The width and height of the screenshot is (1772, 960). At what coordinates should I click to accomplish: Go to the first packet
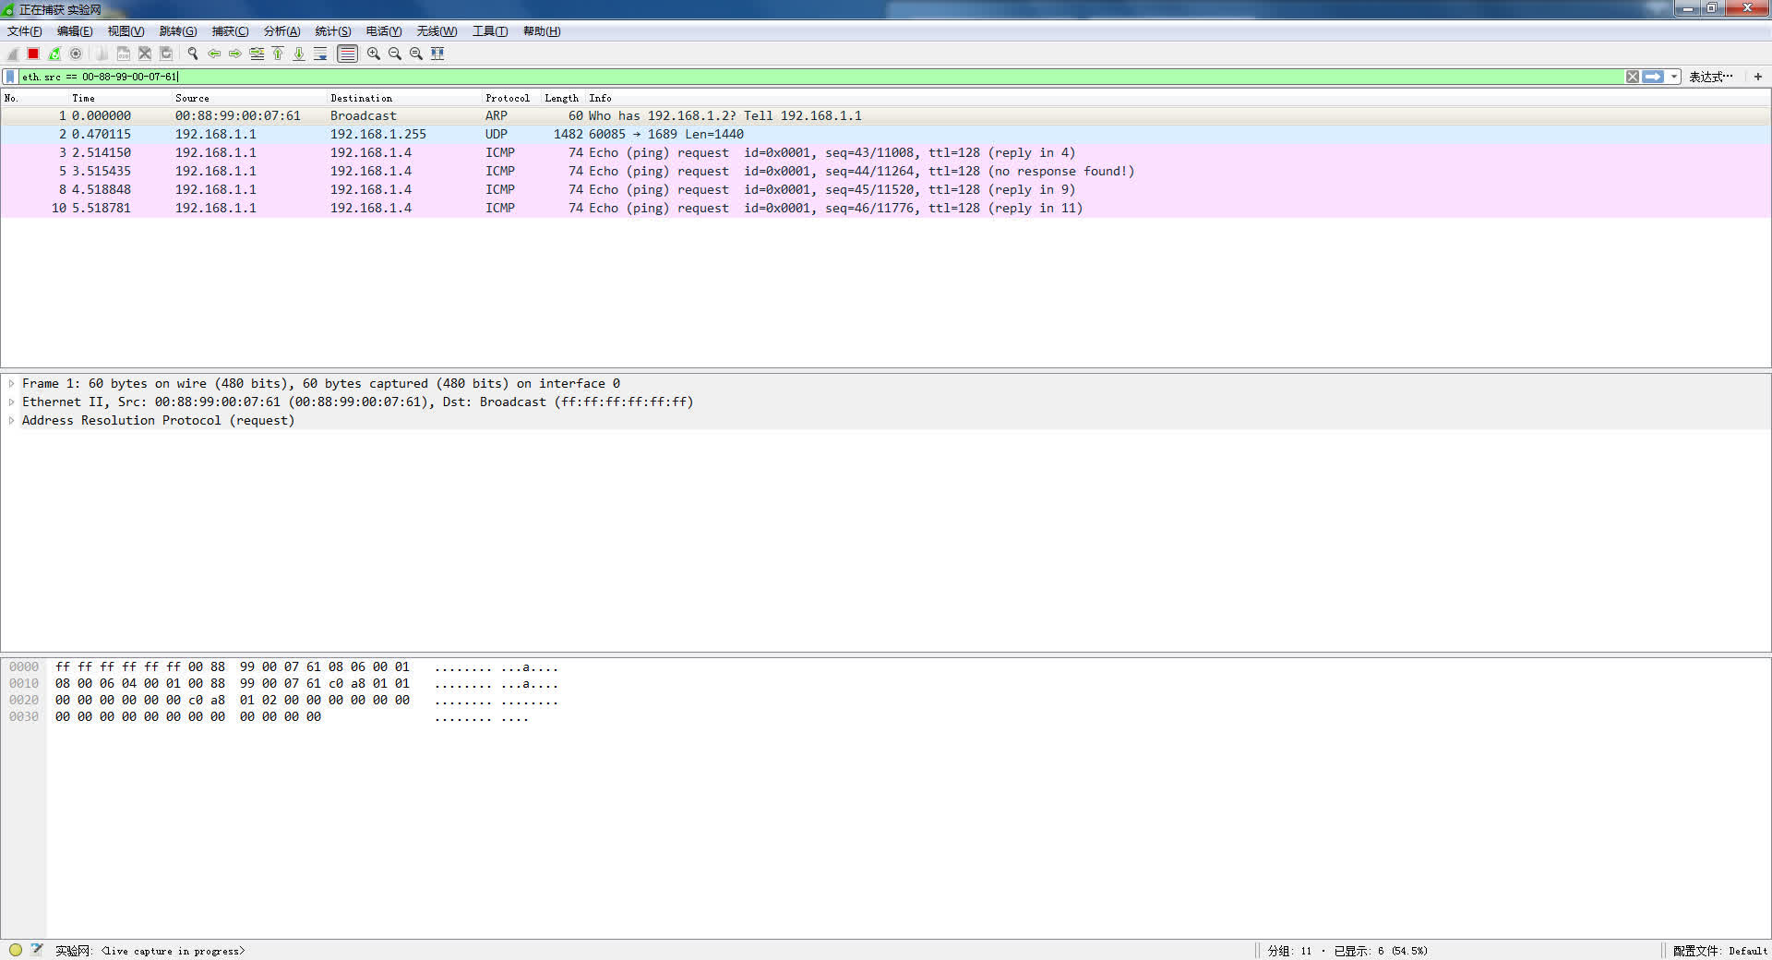pos(278,54)
